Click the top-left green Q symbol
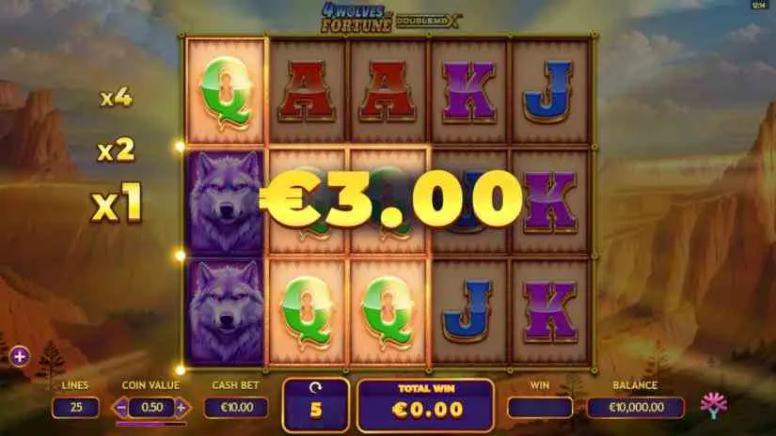 226,92
